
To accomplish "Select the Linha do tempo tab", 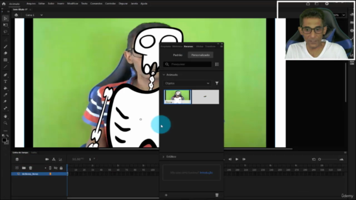I will (21, 153).
